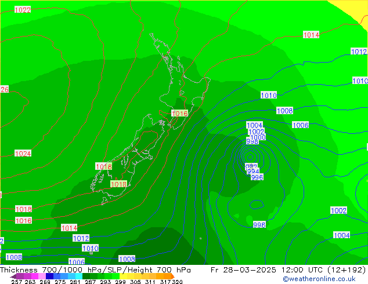Click the orange arrow end of the legend

pos(173,276)
